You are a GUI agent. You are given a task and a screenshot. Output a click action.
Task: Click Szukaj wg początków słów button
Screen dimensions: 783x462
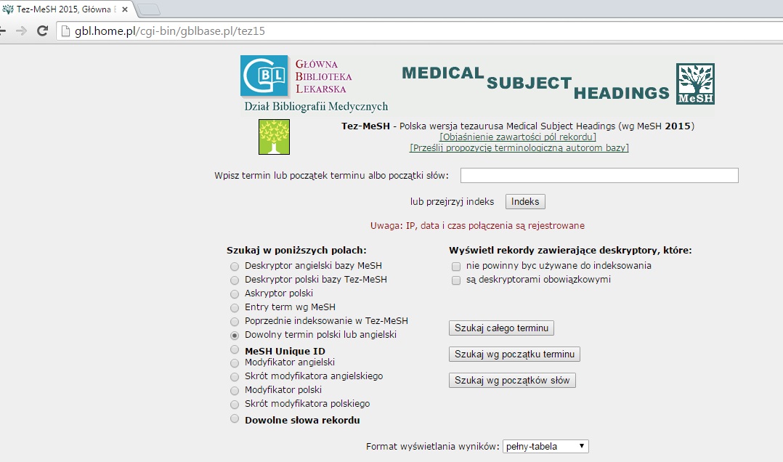(512, 381)
